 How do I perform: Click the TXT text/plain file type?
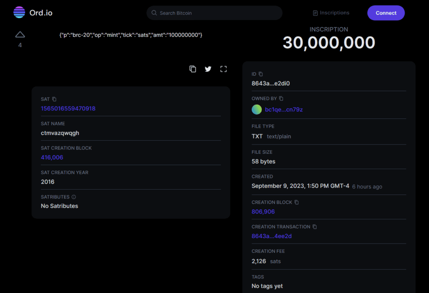click(271, 136)
